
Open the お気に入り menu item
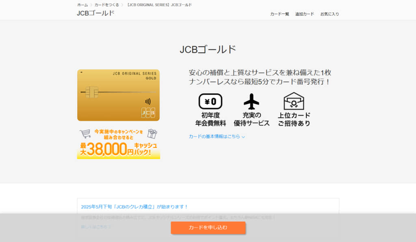coord(329,14)
